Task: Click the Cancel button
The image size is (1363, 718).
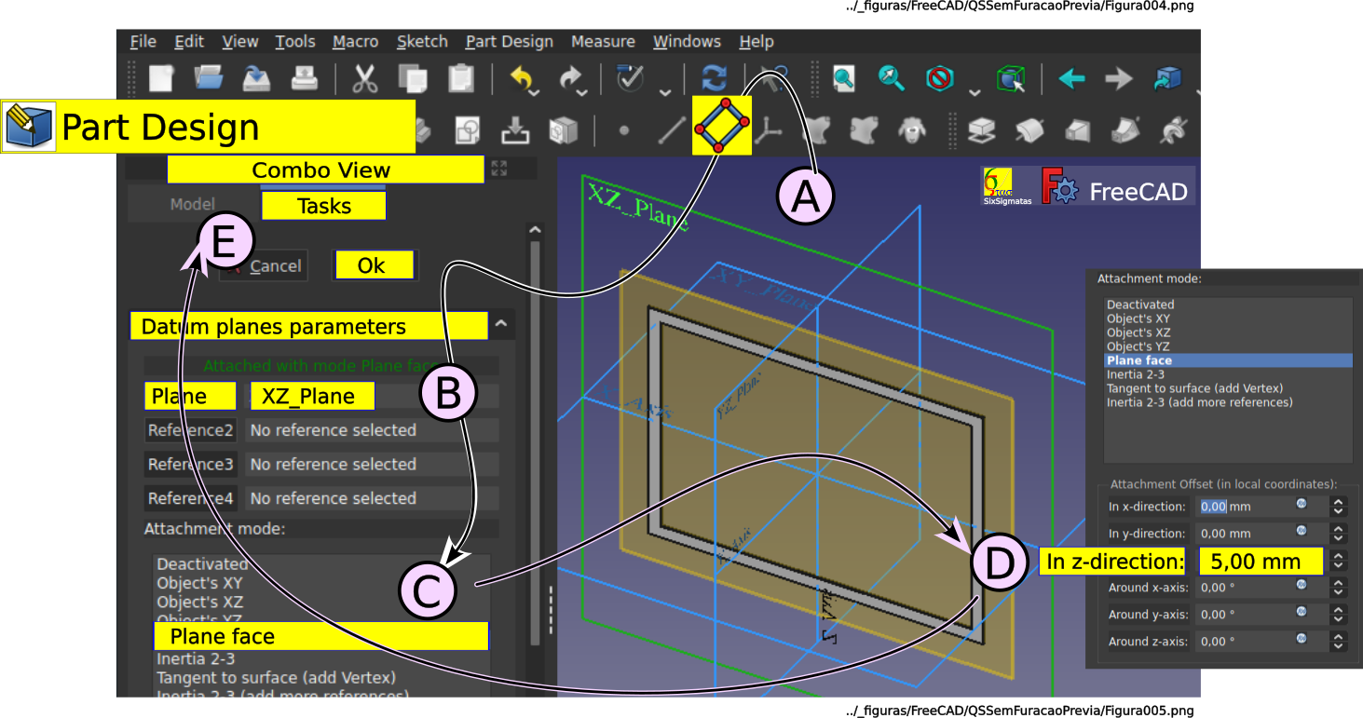Action: [263, 266]
